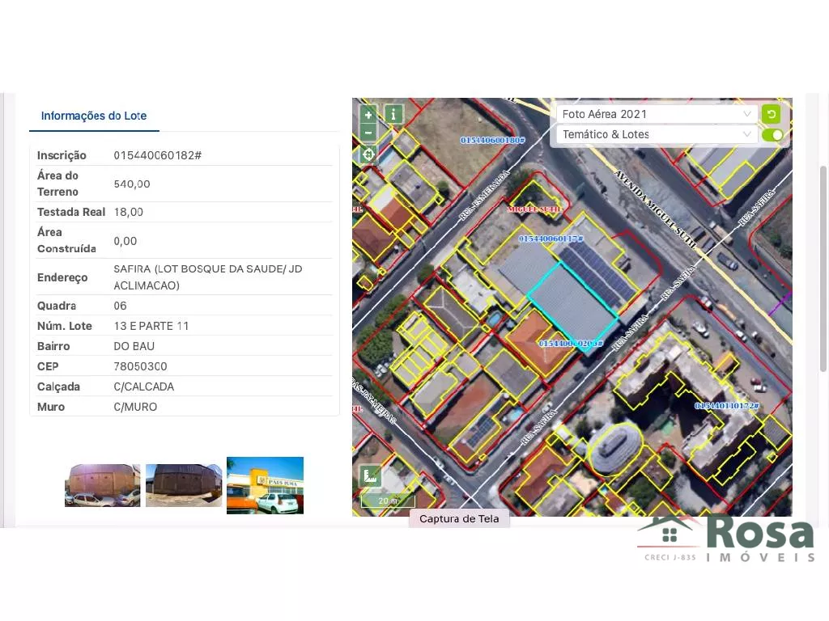Click the Rosa Imóveis house logo
Image resolution: width=829 pixels, height=621 pixels.
tap(669, 534)
